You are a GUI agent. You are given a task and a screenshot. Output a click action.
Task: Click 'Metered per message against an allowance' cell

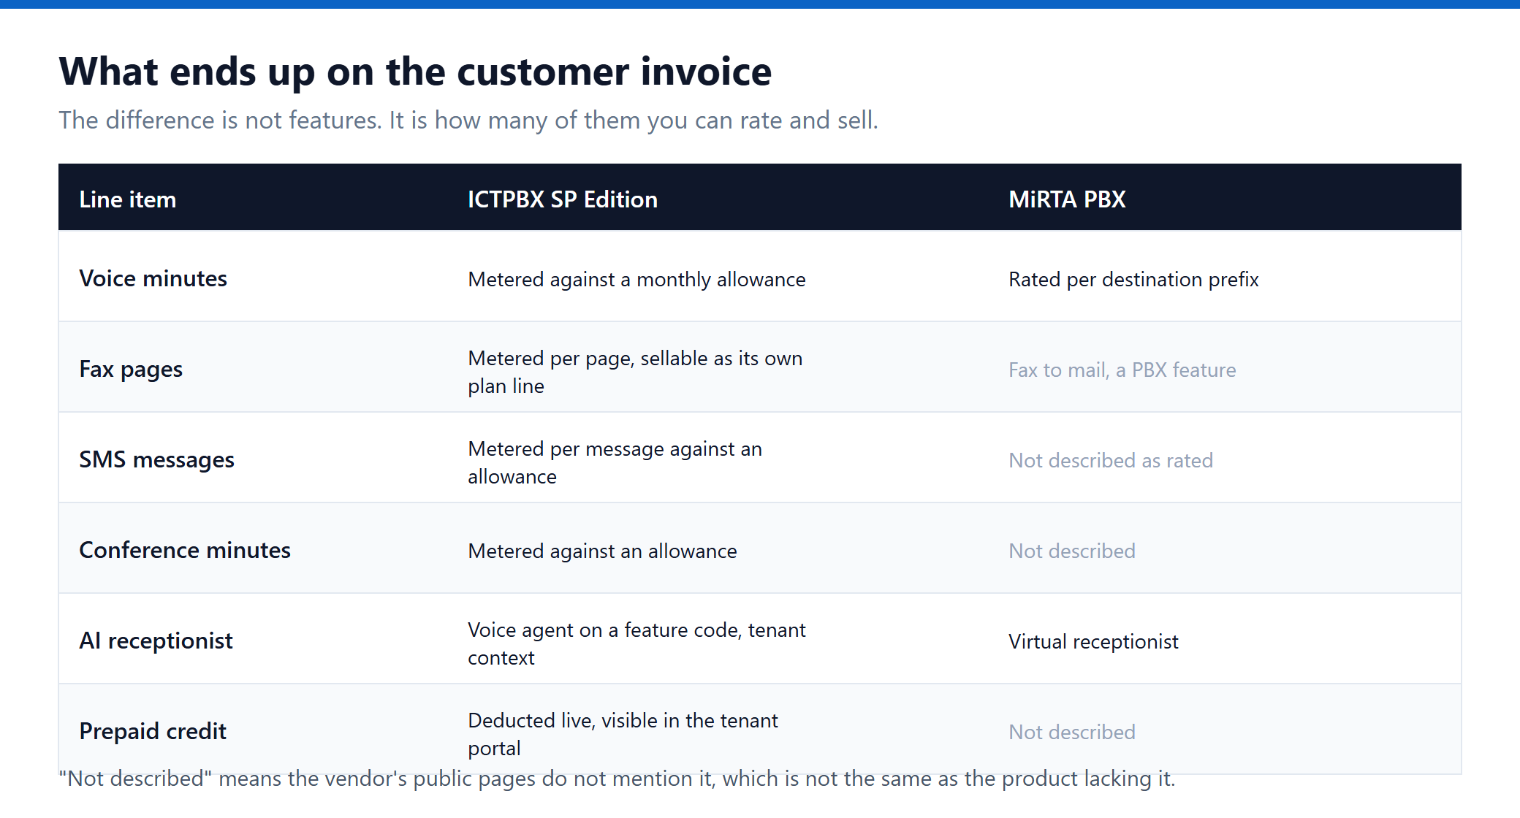point(615,462)
